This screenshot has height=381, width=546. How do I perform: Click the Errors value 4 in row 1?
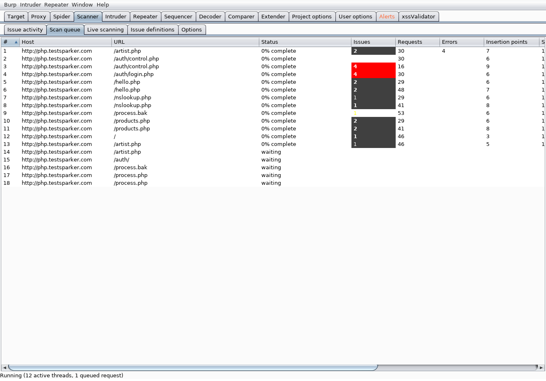tap(444, 51)
